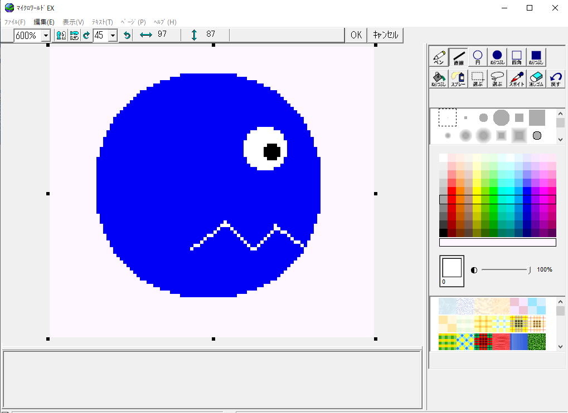The height and width of the screenshot is (413, 568).
Task: Choose the tiny square brush shape
Action: coord(465,117)
